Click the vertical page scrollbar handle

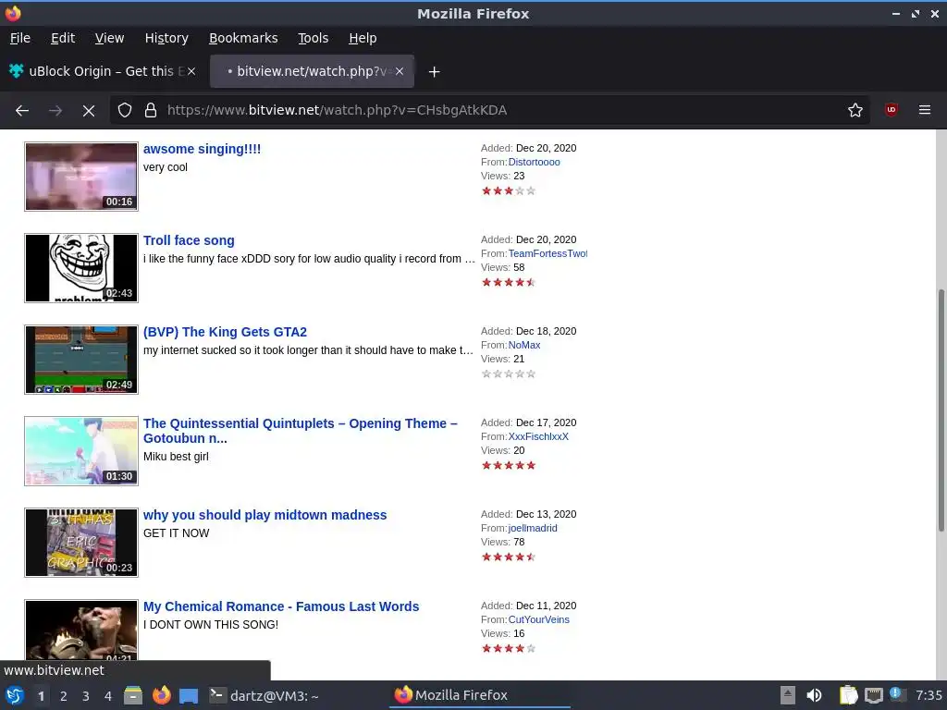[941, 410]
